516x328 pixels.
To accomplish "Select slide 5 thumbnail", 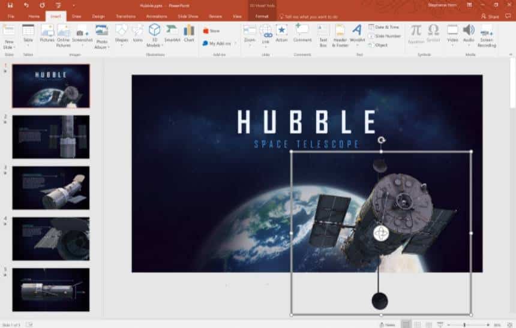I will [51, 290].
